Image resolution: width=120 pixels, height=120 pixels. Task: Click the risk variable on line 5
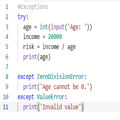29,47
